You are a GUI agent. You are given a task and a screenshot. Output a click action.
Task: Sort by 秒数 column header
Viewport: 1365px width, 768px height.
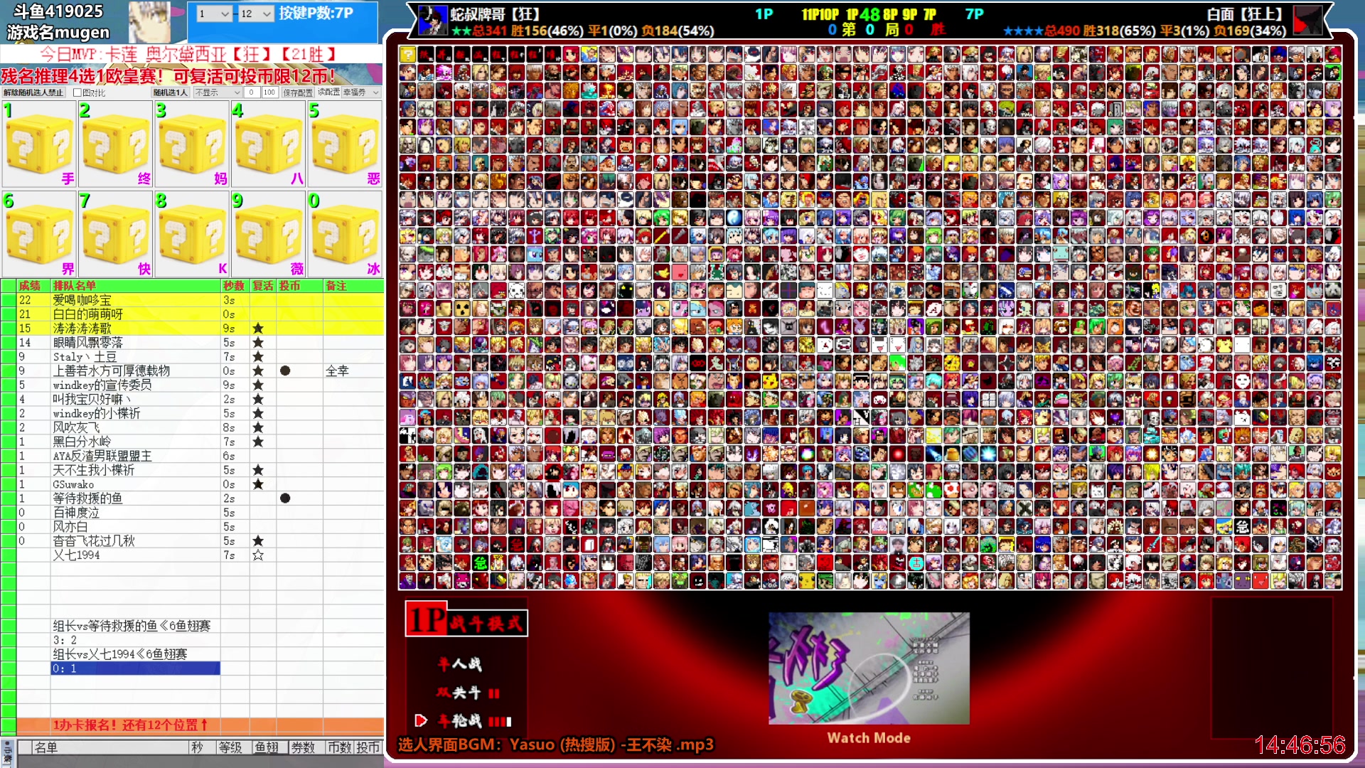pyautogui.click(x=235, y=286)
